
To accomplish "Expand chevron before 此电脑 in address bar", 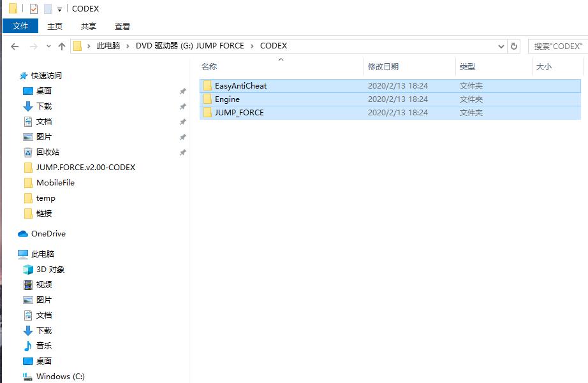I will coord(89,46).
